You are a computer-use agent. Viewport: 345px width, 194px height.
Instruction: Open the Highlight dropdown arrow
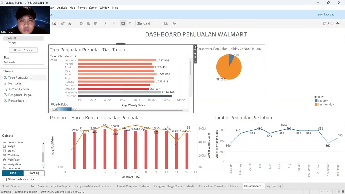[109, 23]
